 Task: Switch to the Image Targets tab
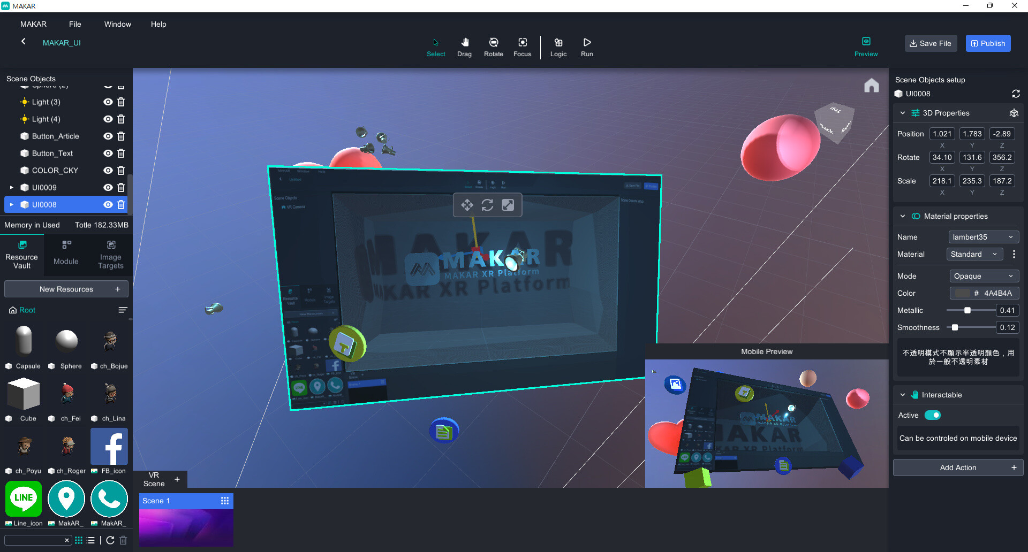pyautogui.click(x=110, y=254)
